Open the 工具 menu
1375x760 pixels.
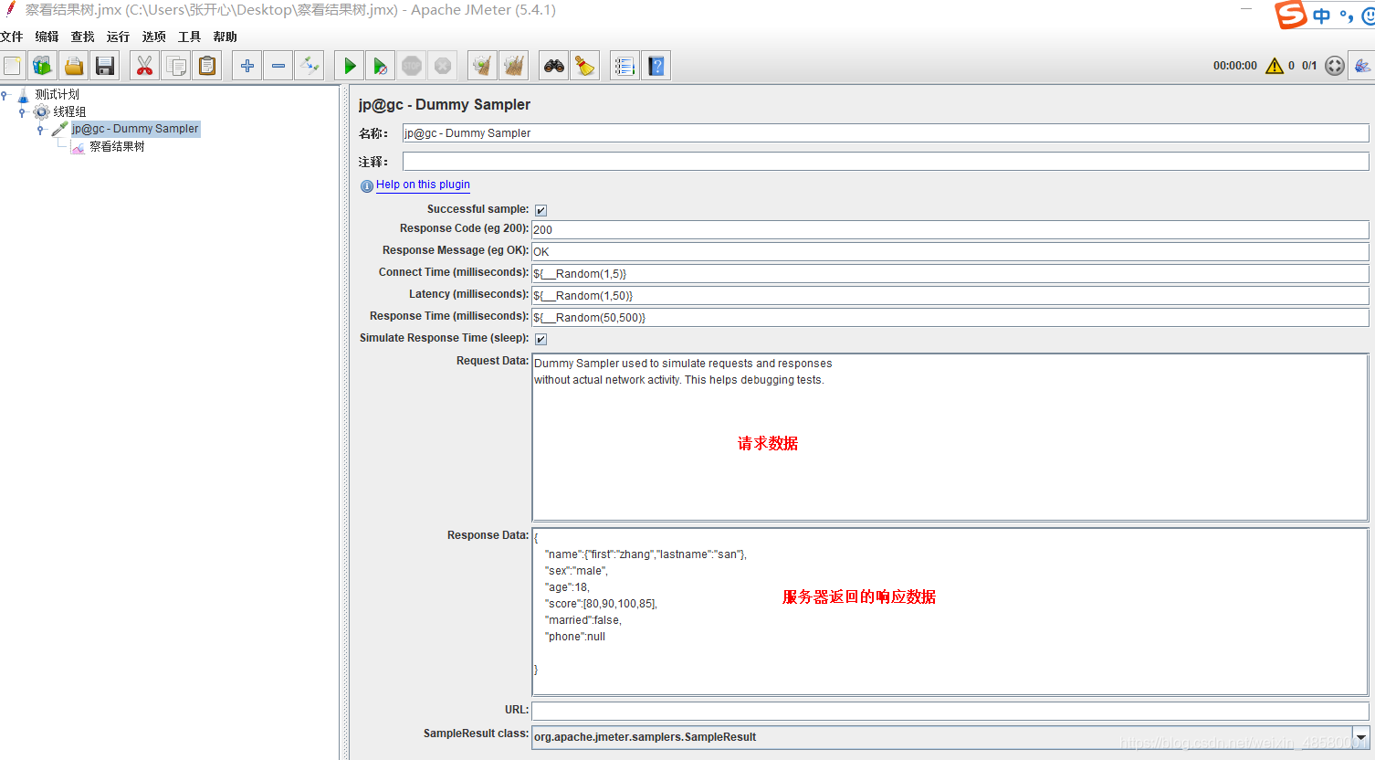189,37
